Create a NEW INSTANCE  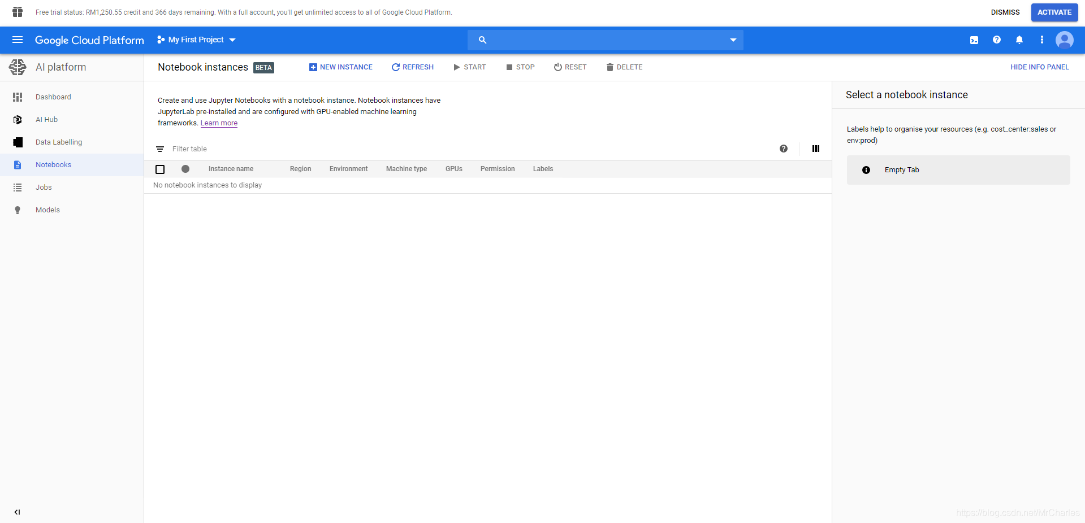341,67
